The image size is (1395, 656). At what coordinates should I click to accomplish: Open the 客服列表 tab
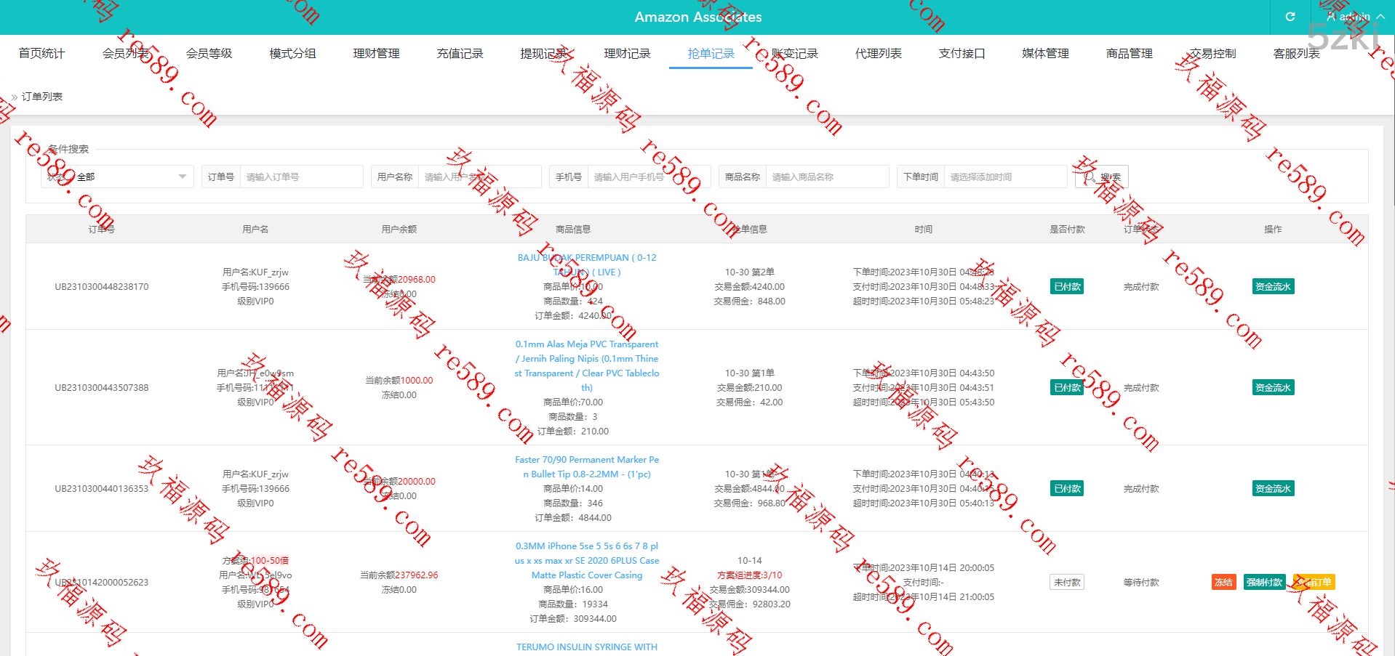(1297, 53)
